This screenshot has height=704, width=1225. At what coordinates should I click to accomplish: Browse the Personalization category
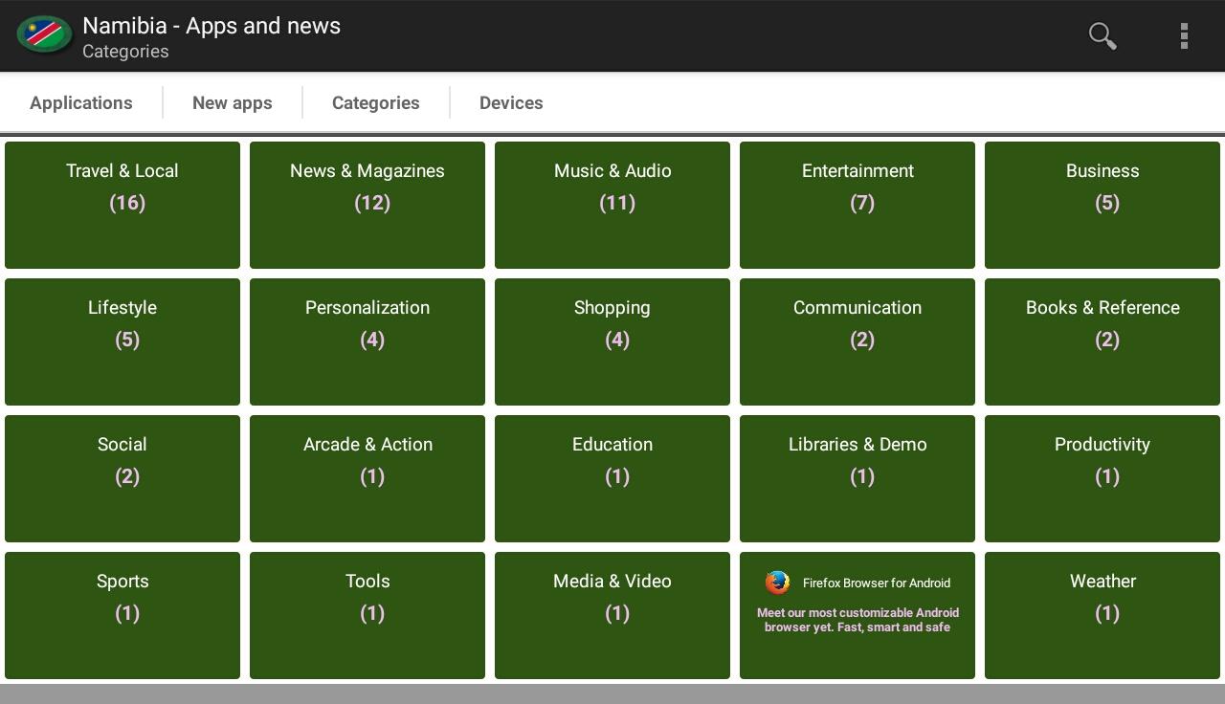point(367,341)
